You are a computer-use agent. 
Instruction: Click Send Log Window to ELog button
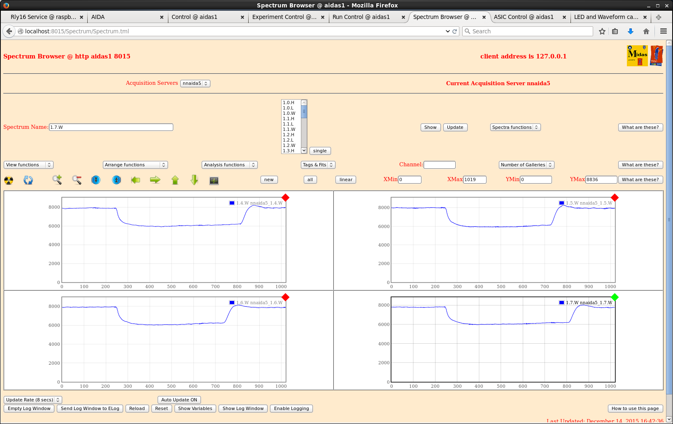[90, 408]
